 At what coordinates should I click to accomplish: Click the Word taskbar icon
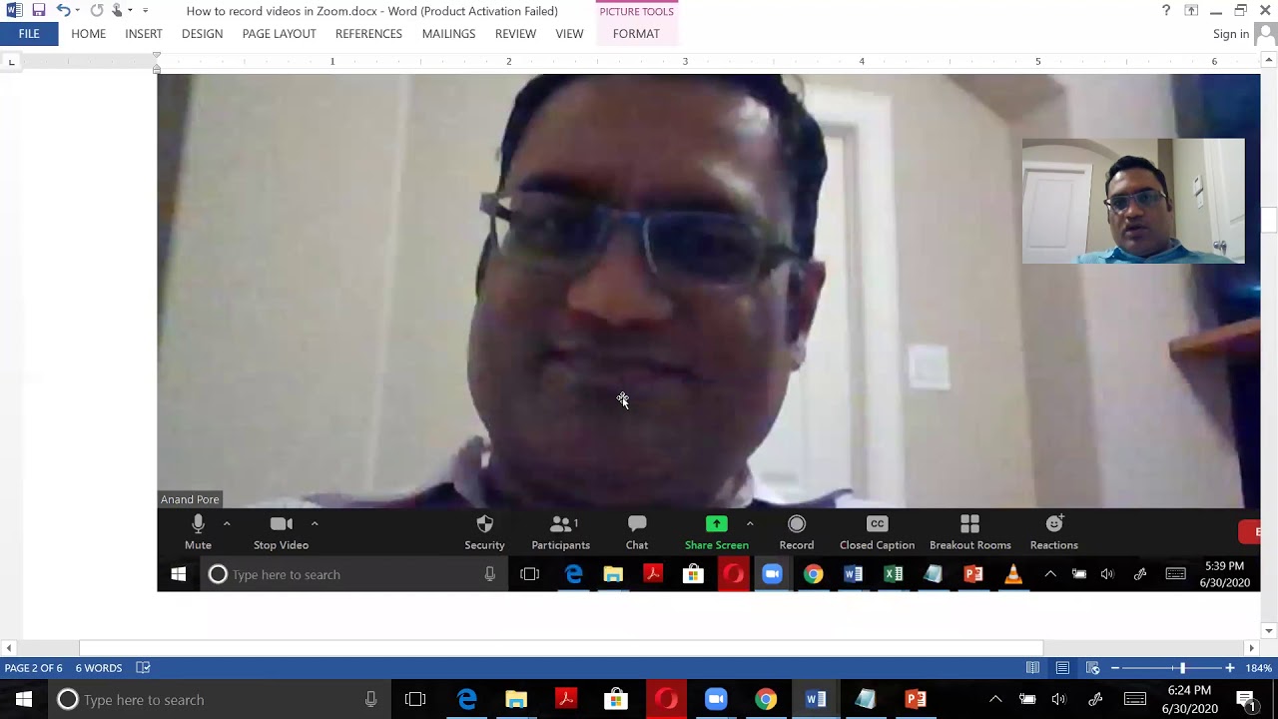pyautogui.click(x=816, y=699)
